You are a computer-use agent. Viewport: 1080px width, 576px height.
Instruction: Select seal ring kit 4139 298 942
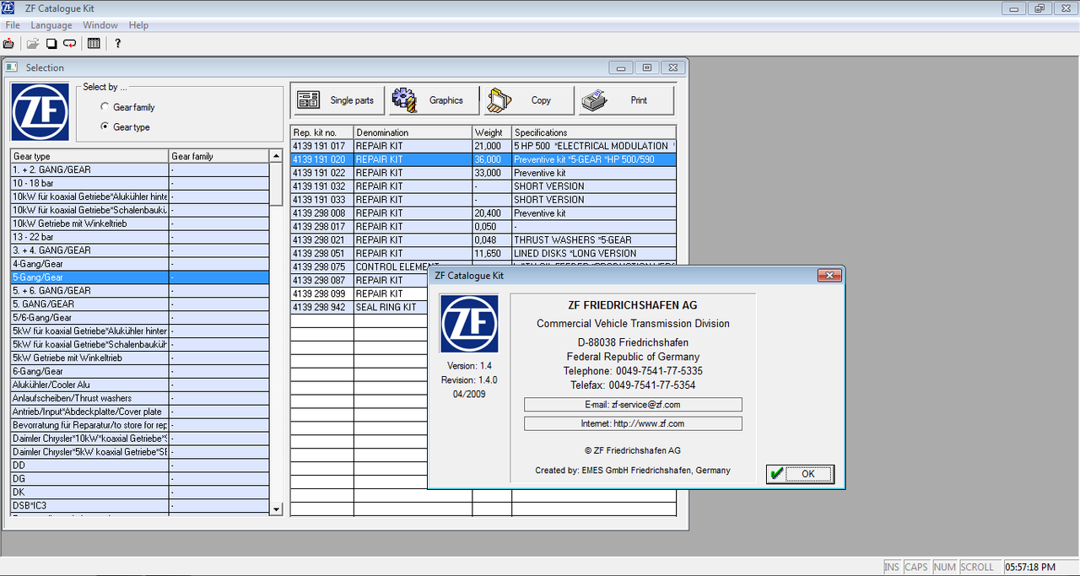point(359,308)
